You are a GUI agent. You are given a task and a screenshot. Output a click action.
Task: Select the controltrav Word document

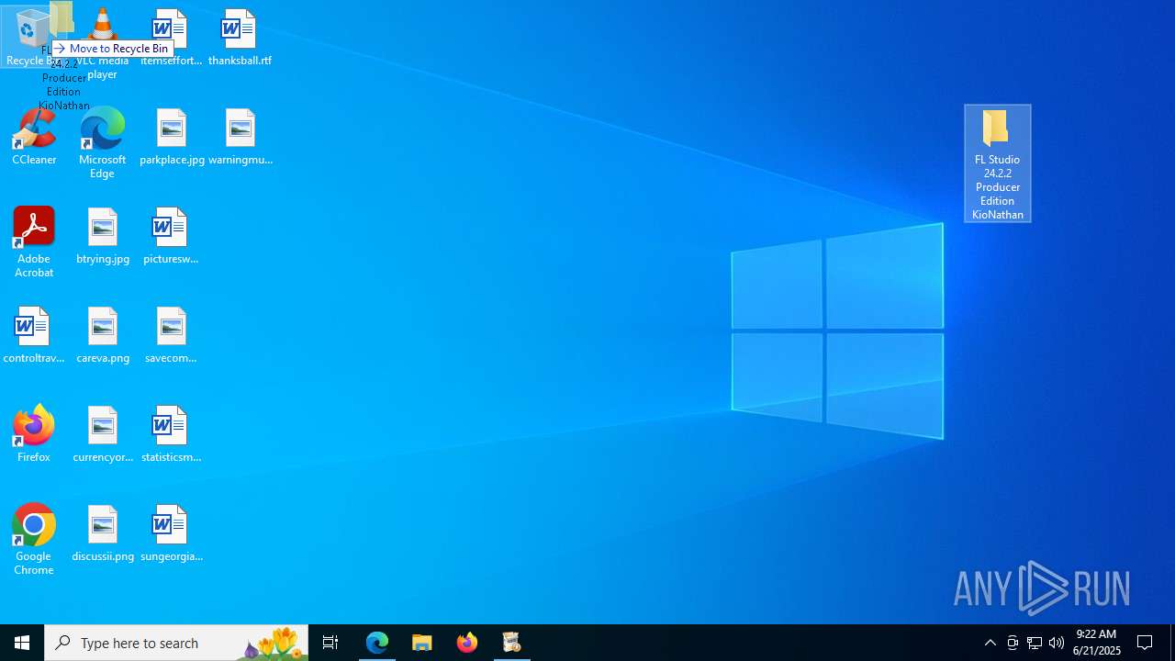pyautogui.click(x=34, y=335)
